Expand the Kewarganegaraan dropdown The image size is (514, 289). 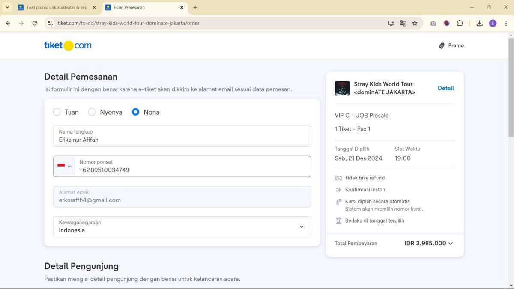[302, 227]
